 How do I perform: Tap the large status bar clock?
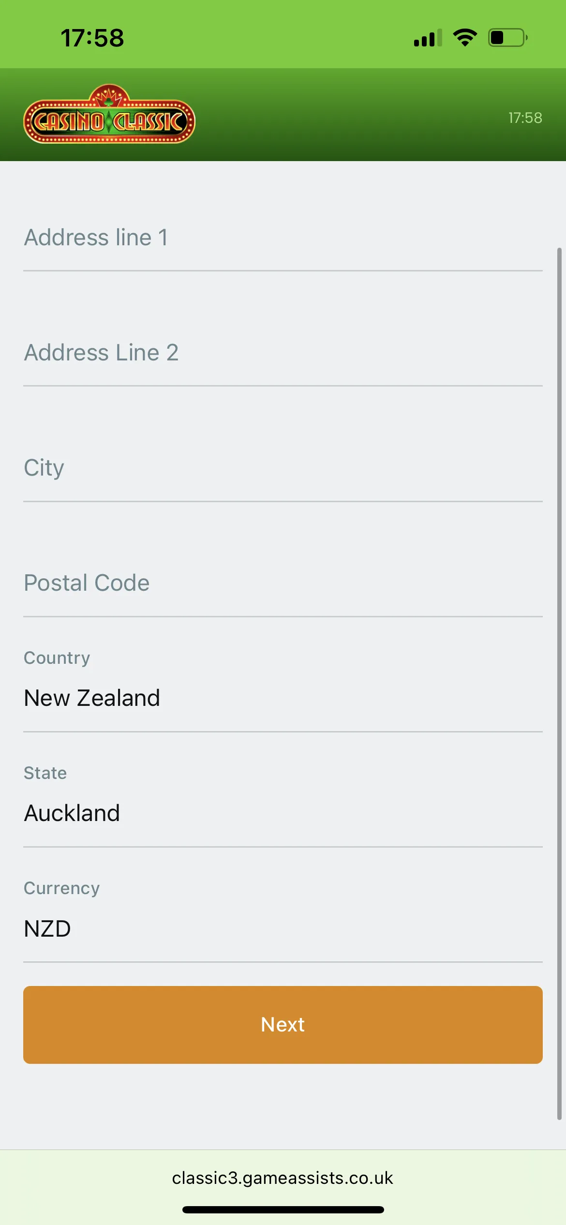(x=92, y=38)
